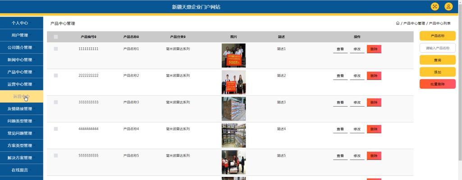
Task: Click 产品中心列表 breadcrumb text
Action: (439, 23)
